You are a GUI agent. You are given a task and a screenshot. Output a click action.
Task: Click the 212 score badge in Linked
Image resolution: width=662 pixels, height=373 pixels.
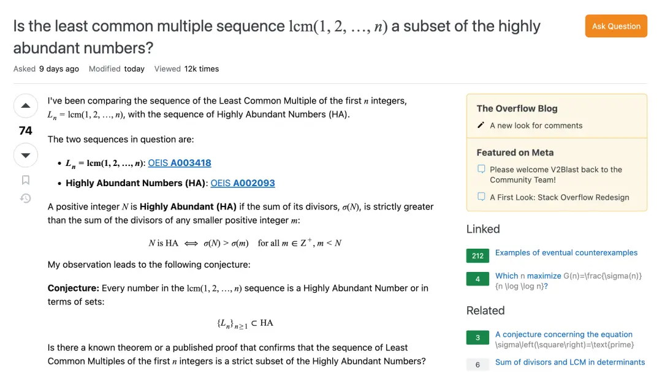477,255
